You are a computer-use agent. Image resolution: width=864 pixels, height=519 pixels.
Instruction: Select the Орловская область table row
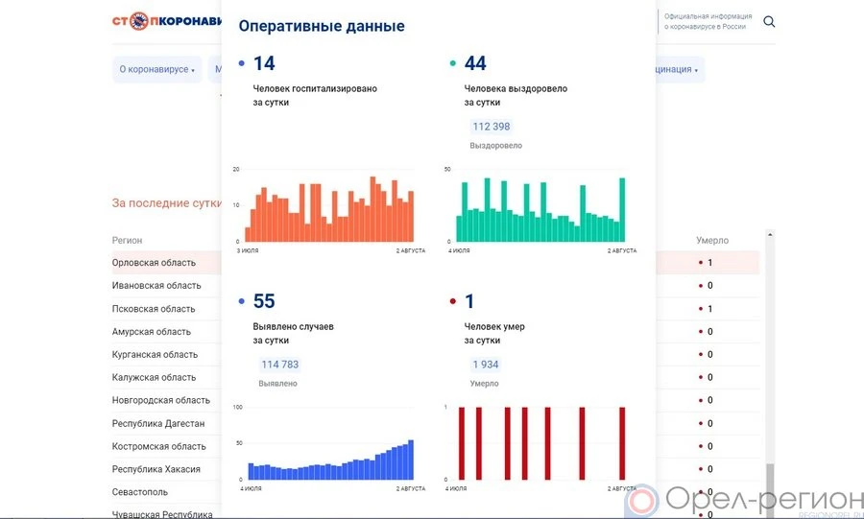tap(155, 263)
